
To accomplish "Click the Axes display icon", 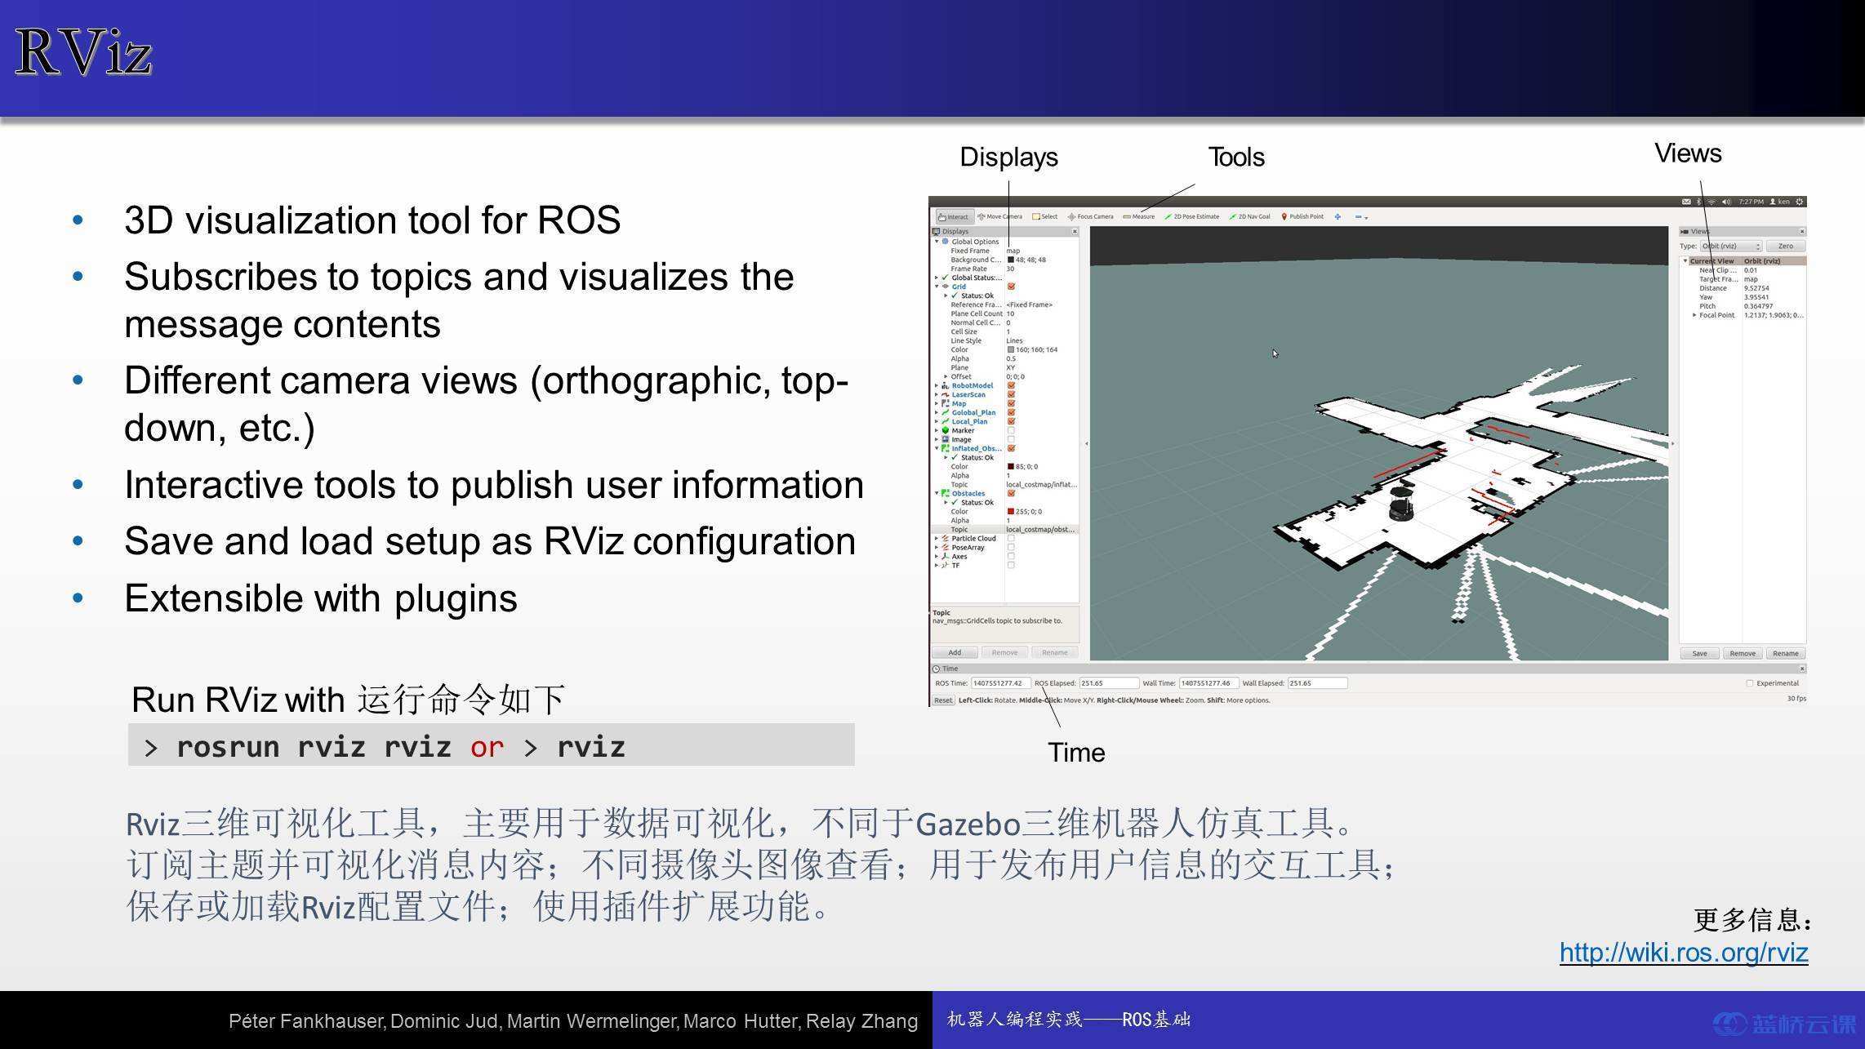I will click(946, 557).
